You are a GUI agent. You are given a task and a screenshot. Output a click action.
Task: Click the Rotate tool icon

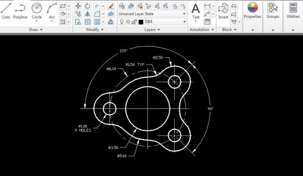click(87, 6)
